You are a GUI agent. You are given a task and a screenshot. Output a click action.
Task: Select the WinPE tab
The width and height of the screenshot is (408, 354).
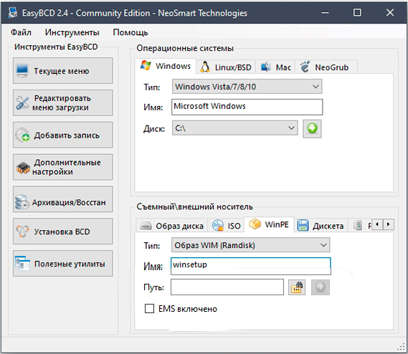(269, 224)
